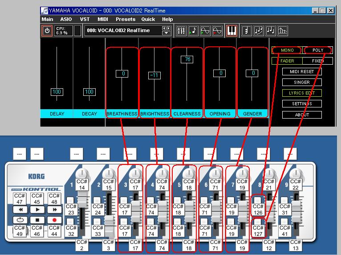Click the red record button on the Korg controller
Image resolution: width=341 pixels, height=255 pixels.
click(55, 220)
